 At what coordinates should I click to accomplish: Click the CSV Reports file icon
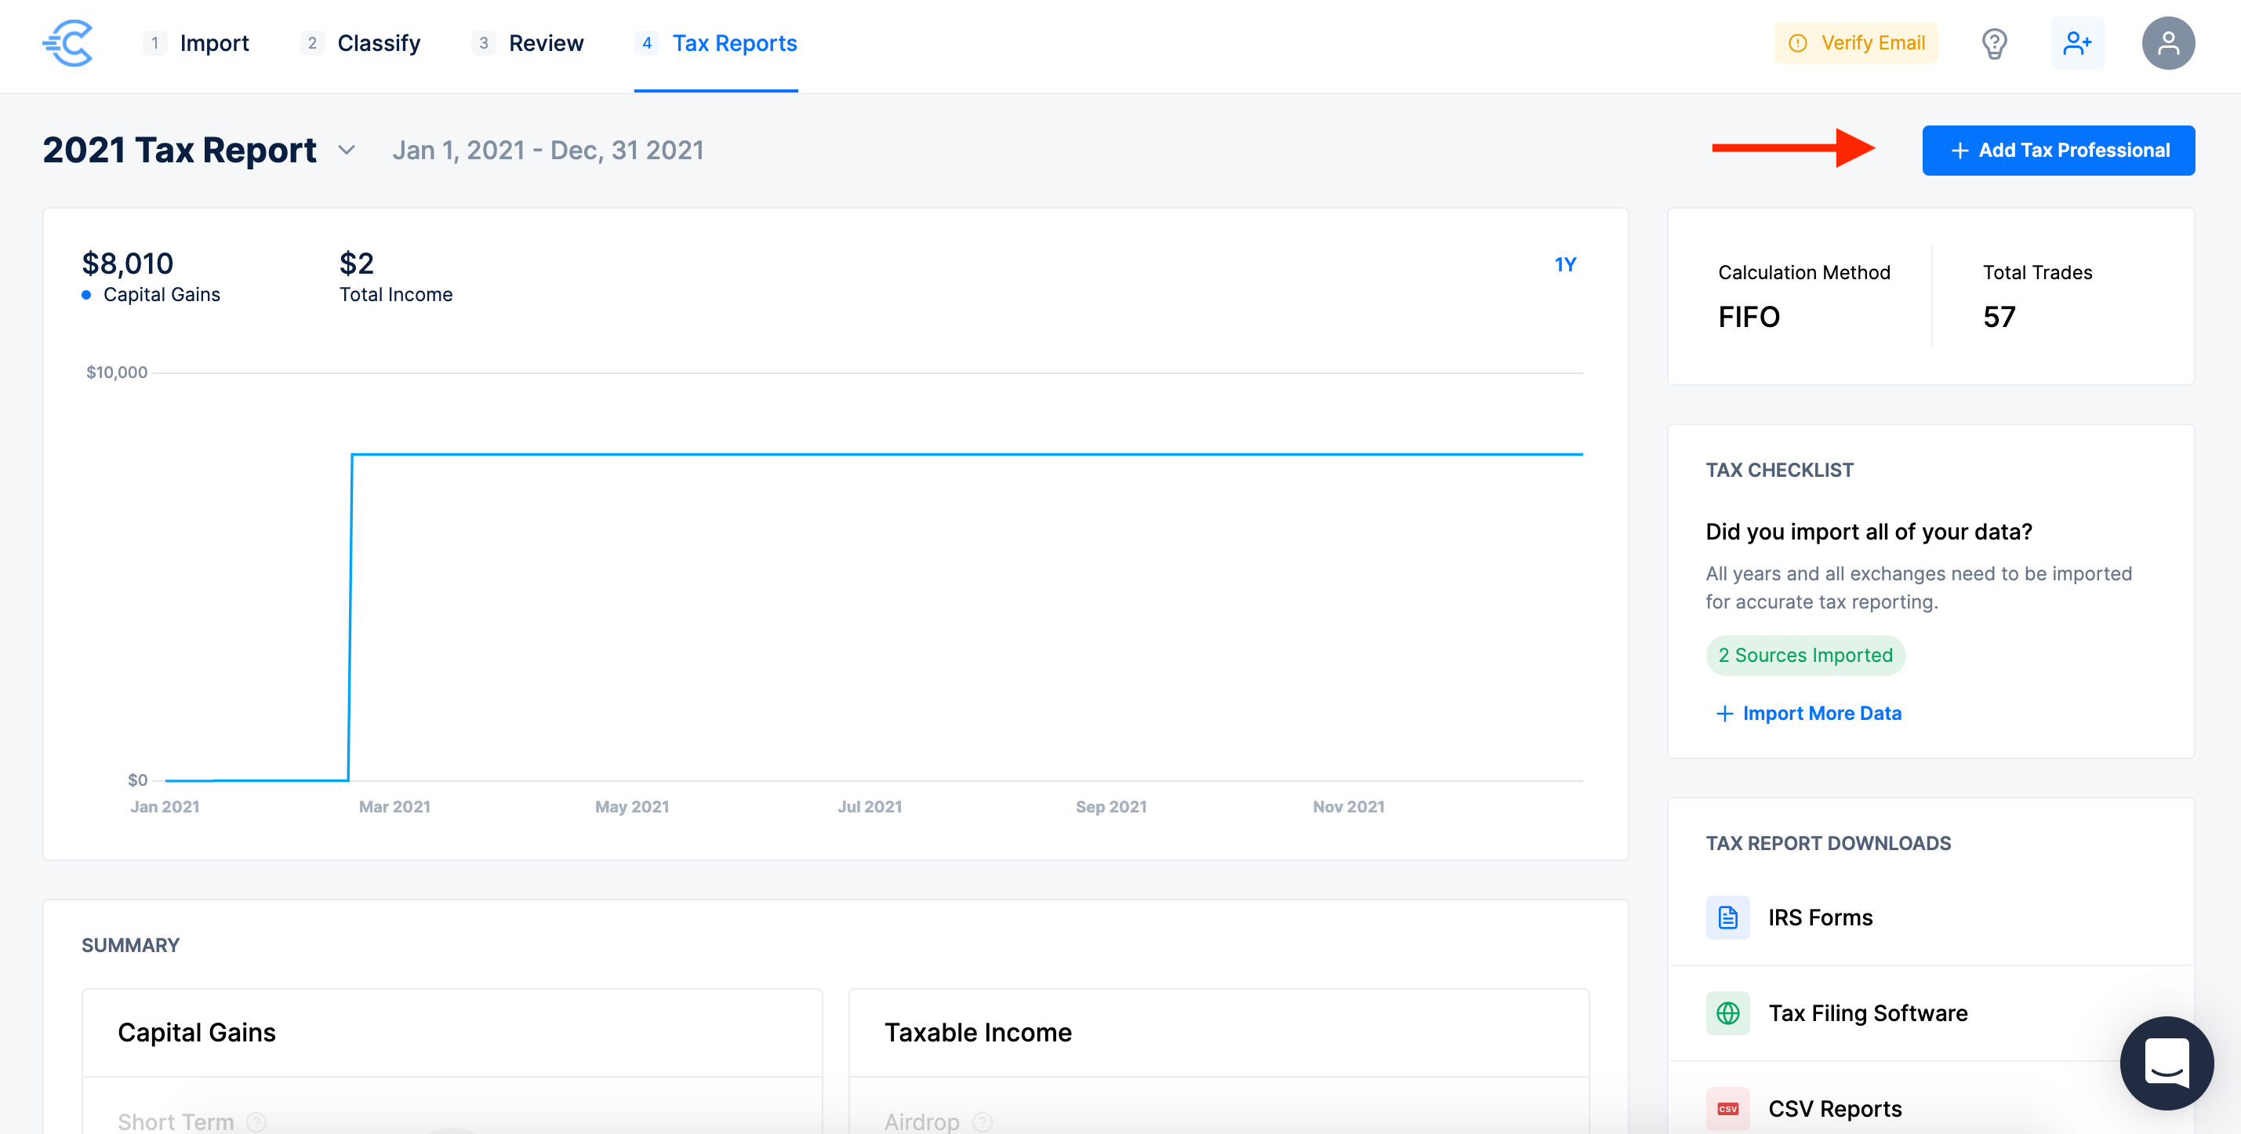1727,1108
